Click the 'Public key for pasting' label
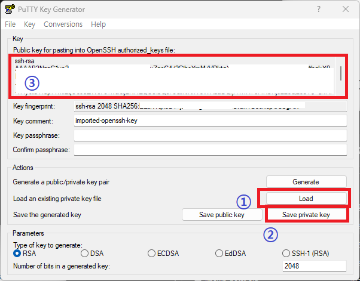 click(x=94, y=50)
